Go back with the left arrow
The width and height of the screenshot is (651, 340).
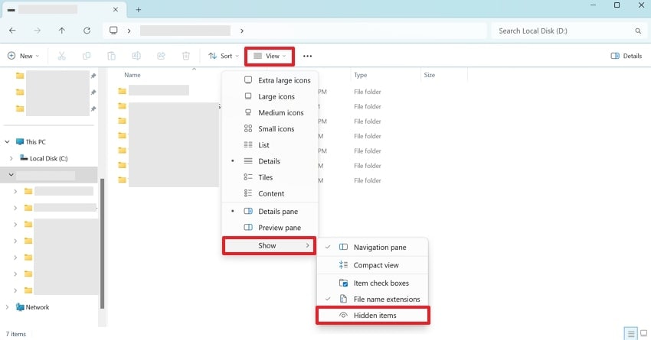pyautogui.click(x=12, y=31)
